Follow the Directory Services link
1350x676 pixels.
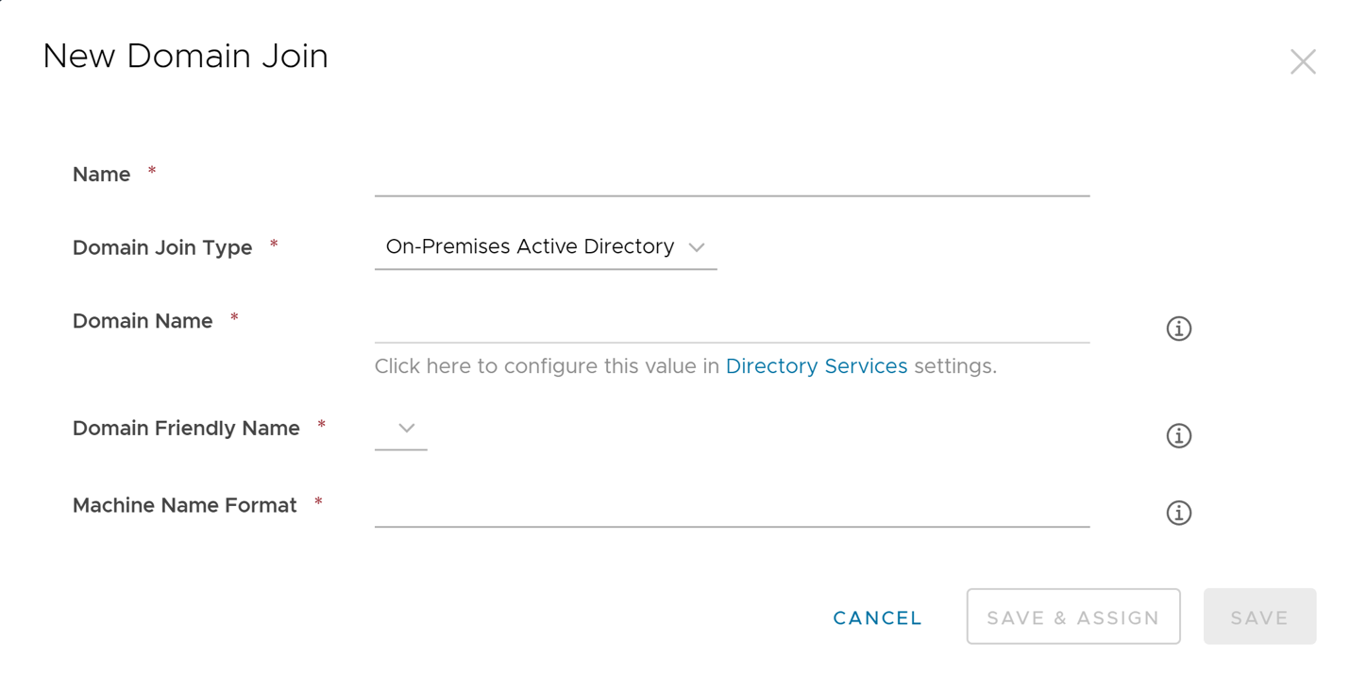(x=816, y=366)
